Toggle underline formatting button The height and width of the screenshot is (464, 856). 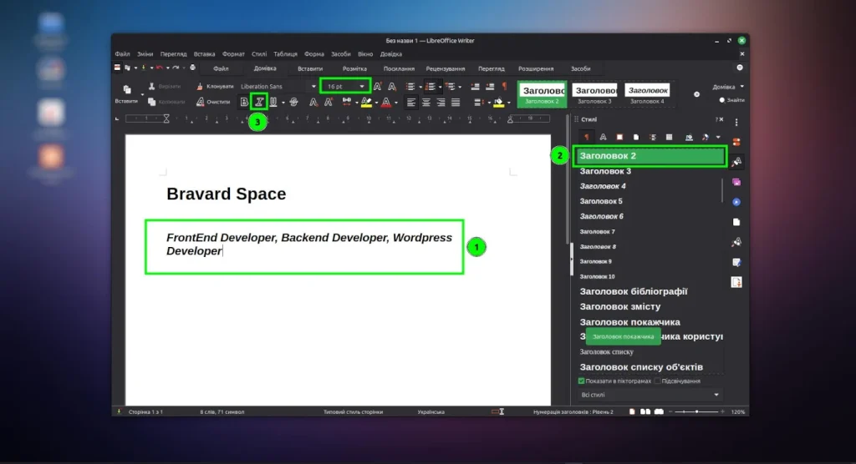[x=273, y=102]
